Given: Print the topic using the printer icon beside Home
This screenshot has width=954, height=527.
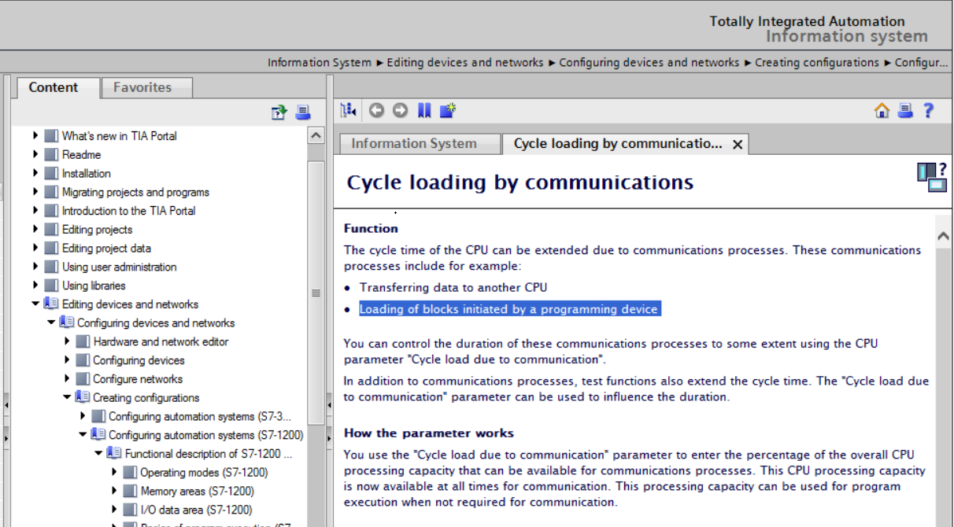Looking at the screenshot, I should [905, 111].
